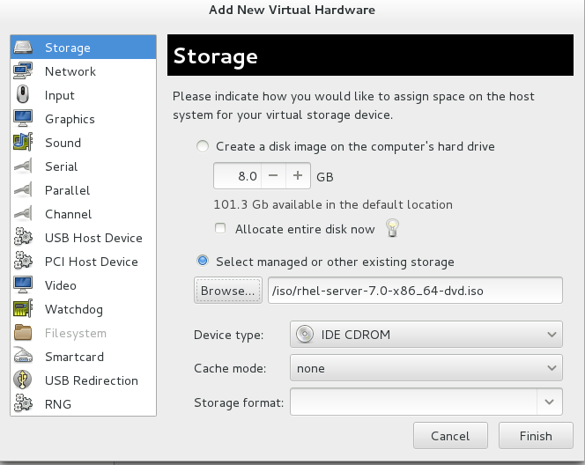Image resolution: width=585 pixels, height=465 pixels.
Task: Select the RNG gears icon
Action: (x=23, y=403)
